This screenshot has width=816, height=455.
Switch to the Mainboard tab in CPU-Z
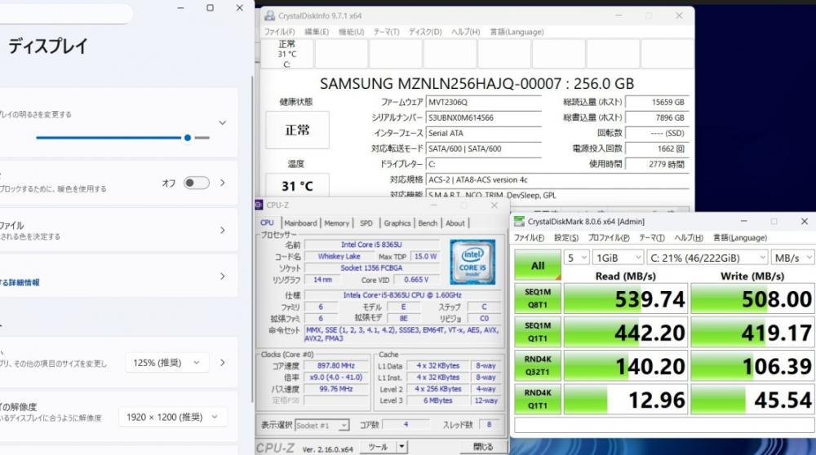point(300,223)
